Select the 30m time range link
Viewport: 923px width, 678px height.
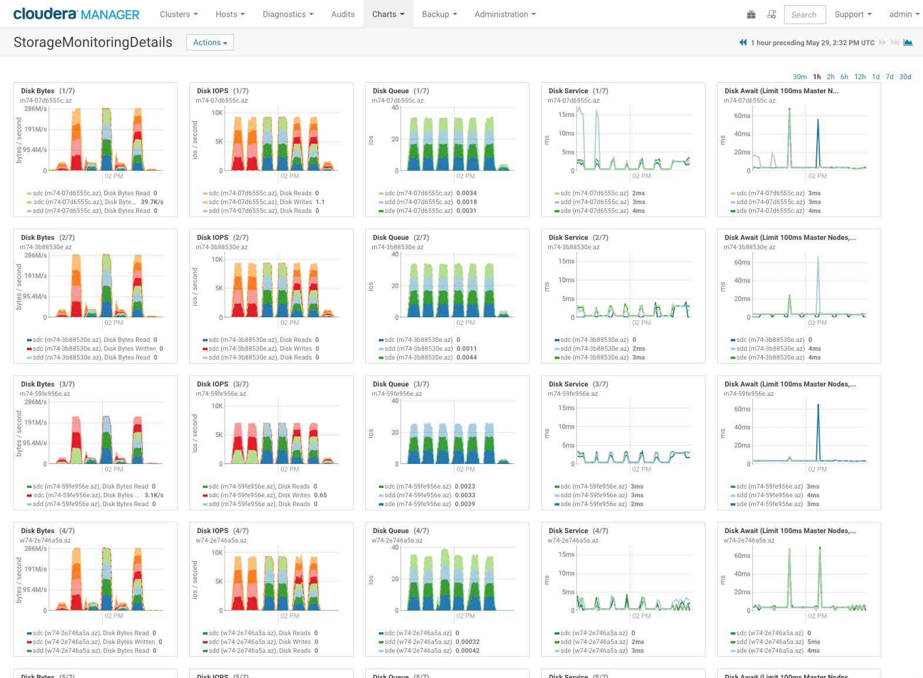click(799, 77)
